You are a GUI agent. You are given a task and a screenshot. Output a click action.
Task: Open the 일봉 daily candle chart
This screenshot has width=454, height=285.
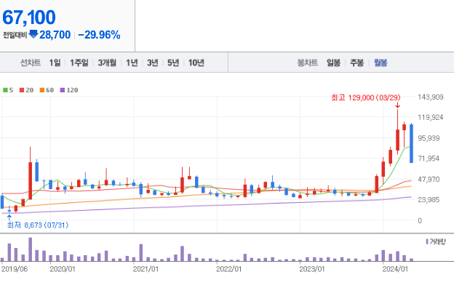333,63
